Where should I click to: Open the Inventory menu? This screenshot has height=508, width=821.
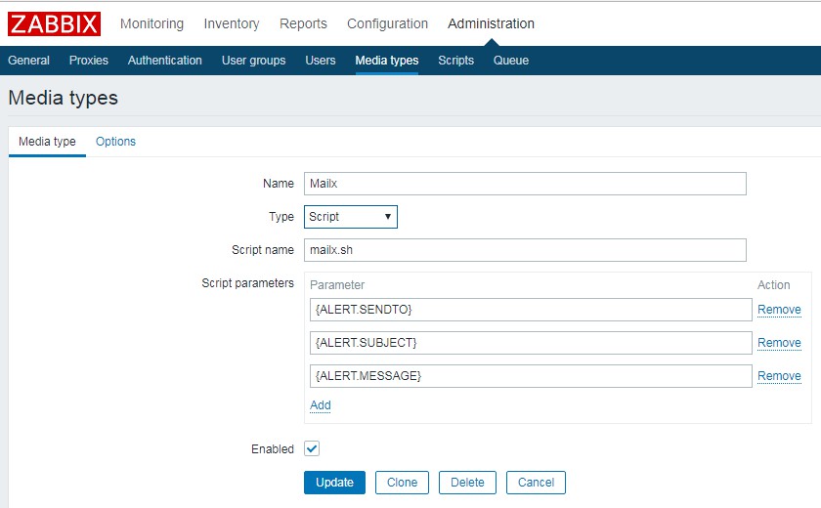(232, 23)
